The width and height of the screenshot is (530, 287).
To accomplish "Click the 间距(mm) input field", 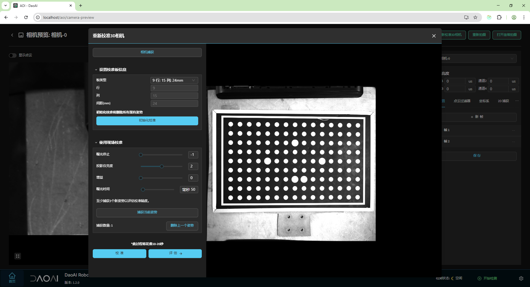I will (174, 103).
